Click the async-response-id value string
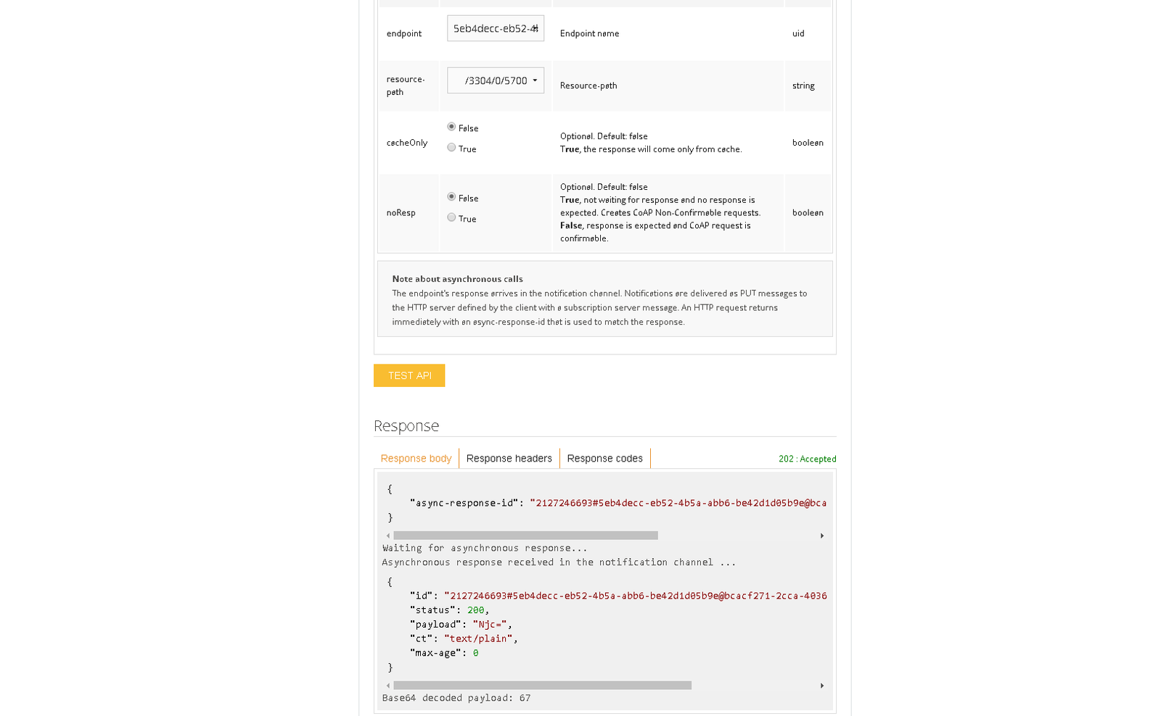The height and width of the screenshot is (716, 1161). [x=678, y=503]
